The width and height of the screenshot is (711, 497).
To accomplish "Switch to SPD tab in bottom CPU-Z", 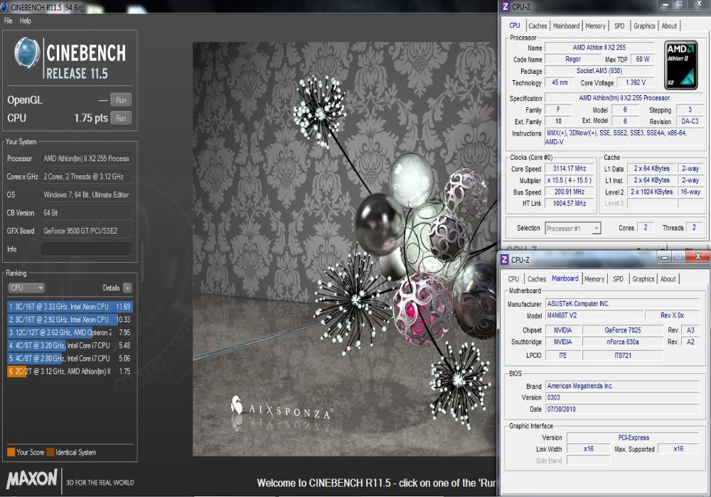I will pos(618,279).
